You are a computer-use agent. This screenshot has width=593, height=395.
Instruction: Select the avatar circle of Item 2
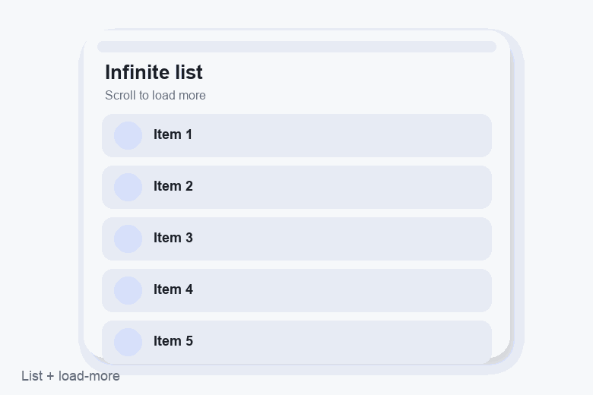tap(128, 187)
